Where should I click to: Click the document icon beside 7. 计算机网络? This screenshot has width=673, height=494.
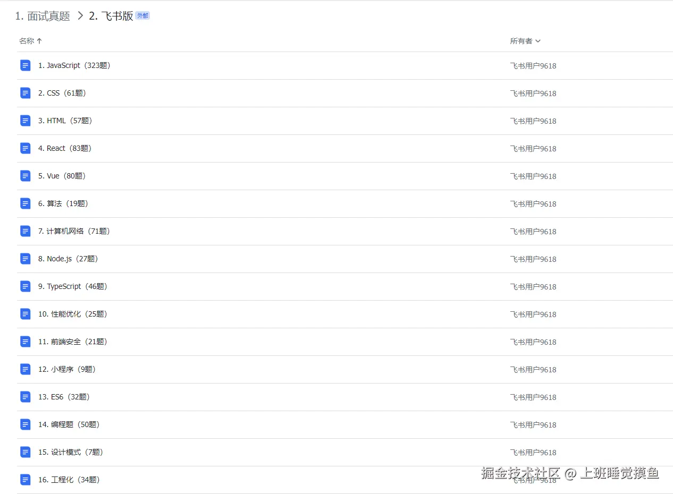(26, 231)
